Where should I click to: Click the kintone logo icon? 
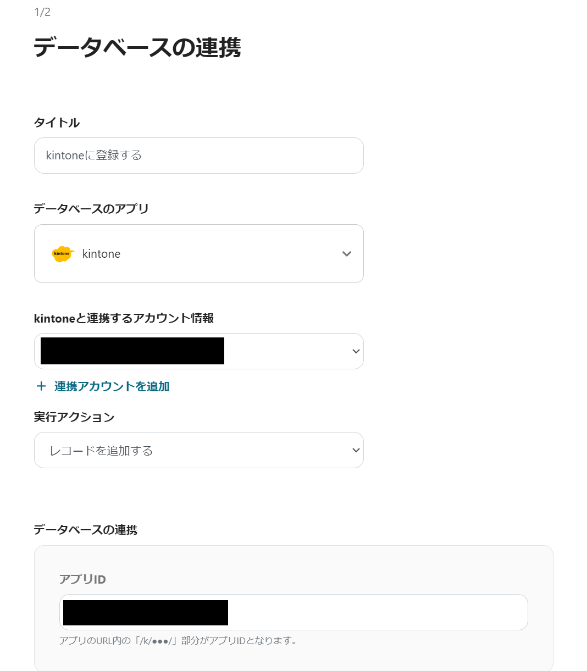tap(62, 253)
